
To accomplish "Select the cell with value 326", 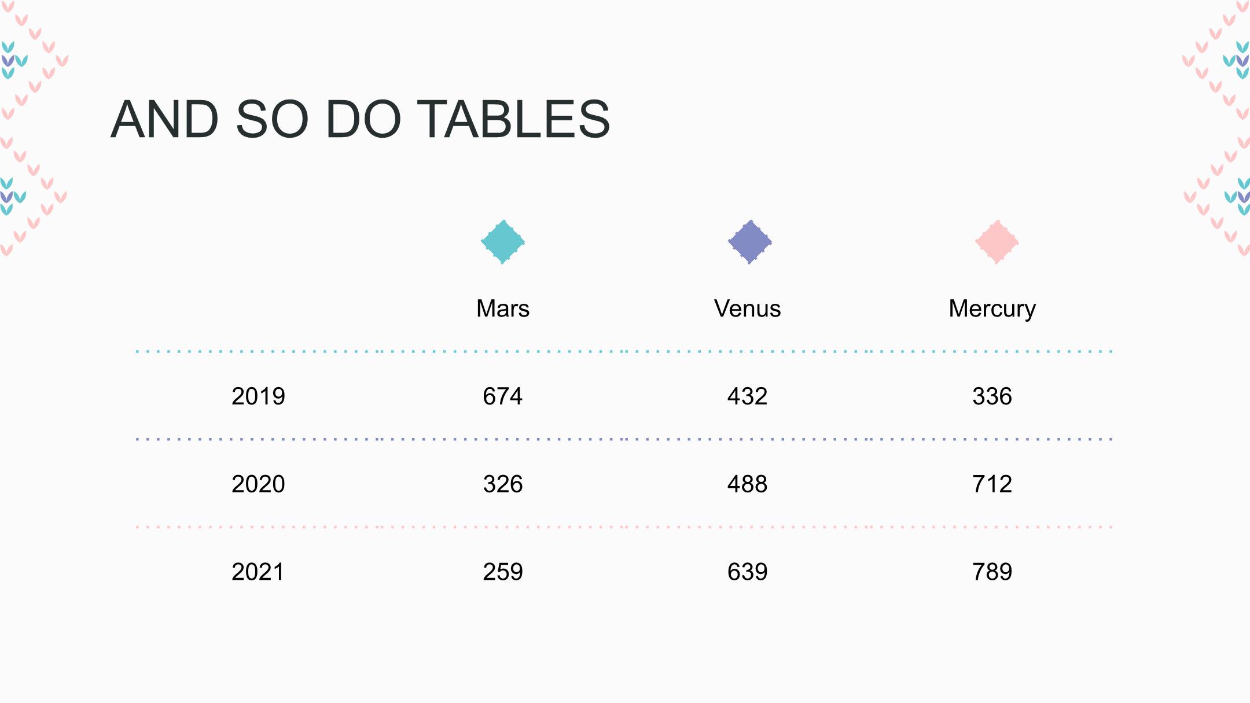I will (x=503, y=484).
